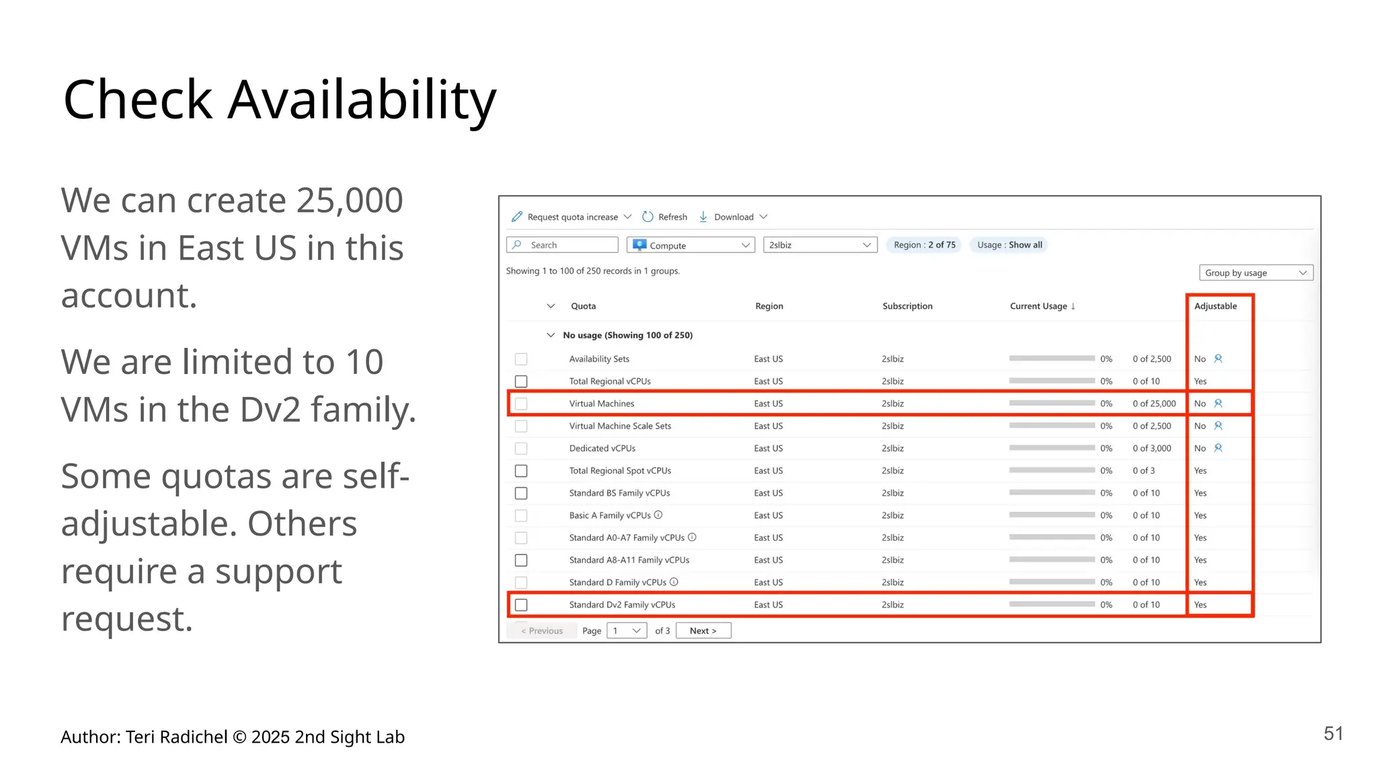The image size is (1377, 775).
Task: Check the Standard D Family vCPUs checkbox
Action: (x=521, y=583)
